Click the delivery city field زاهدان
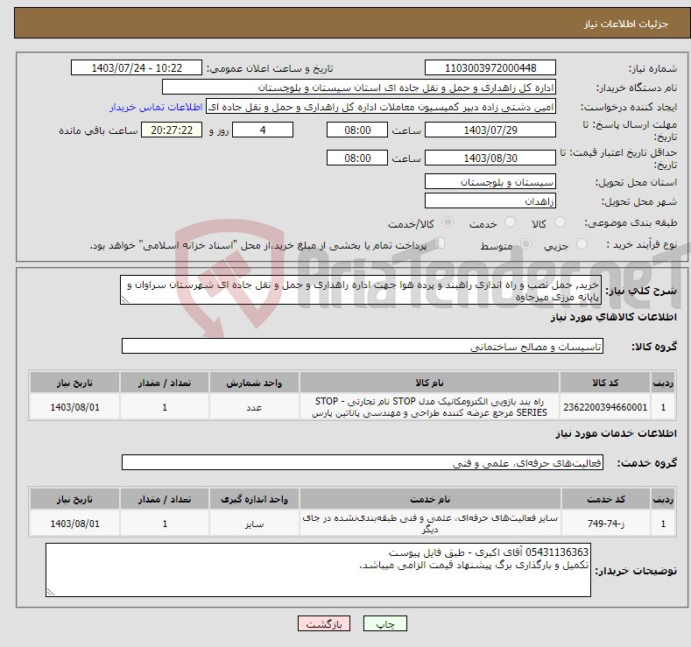This screenshot has height=647, width=691. (490, 200)
